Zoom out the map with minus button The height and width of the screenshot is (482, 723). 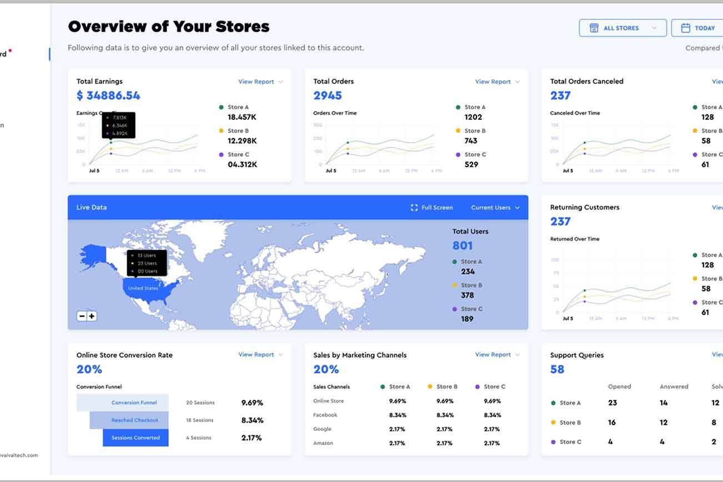(x=82, y=316)
